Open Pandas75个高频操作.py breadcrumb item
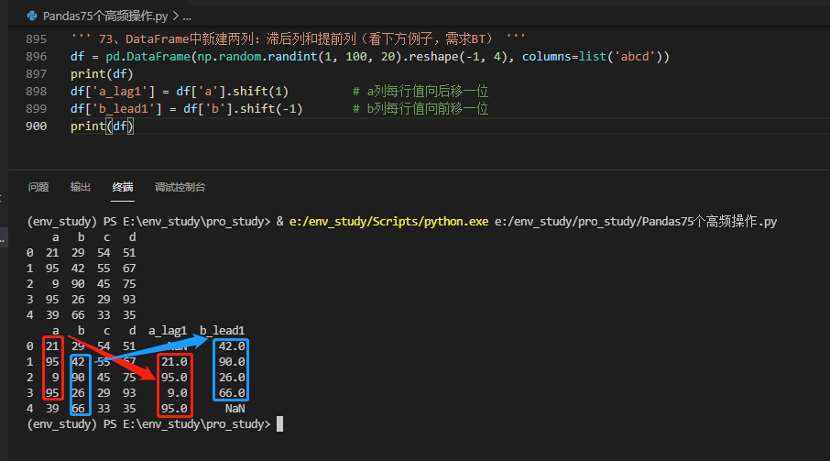830x461 pixels. (105, 16)
